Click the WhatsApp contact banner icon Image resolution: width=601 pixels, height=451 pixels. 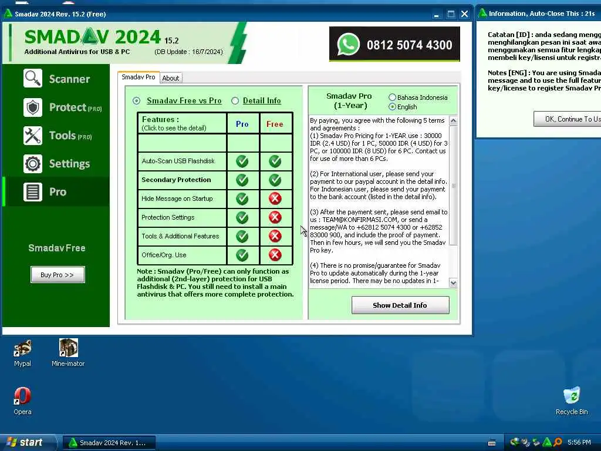point(349,45)
